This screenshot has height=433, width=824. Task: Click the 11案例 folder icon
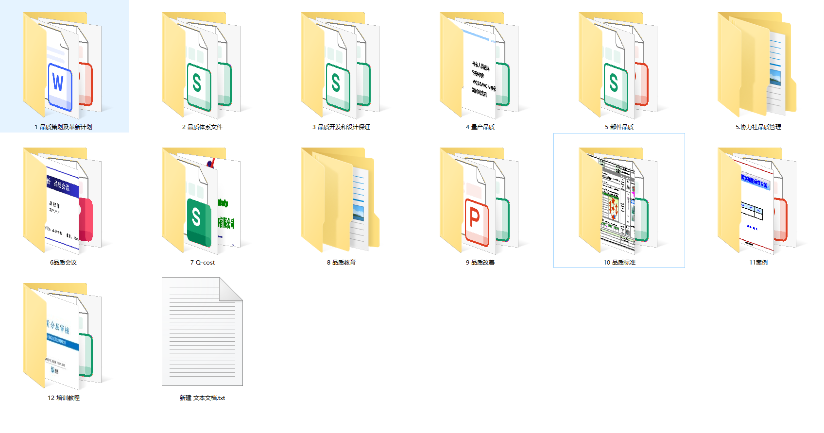758,201
